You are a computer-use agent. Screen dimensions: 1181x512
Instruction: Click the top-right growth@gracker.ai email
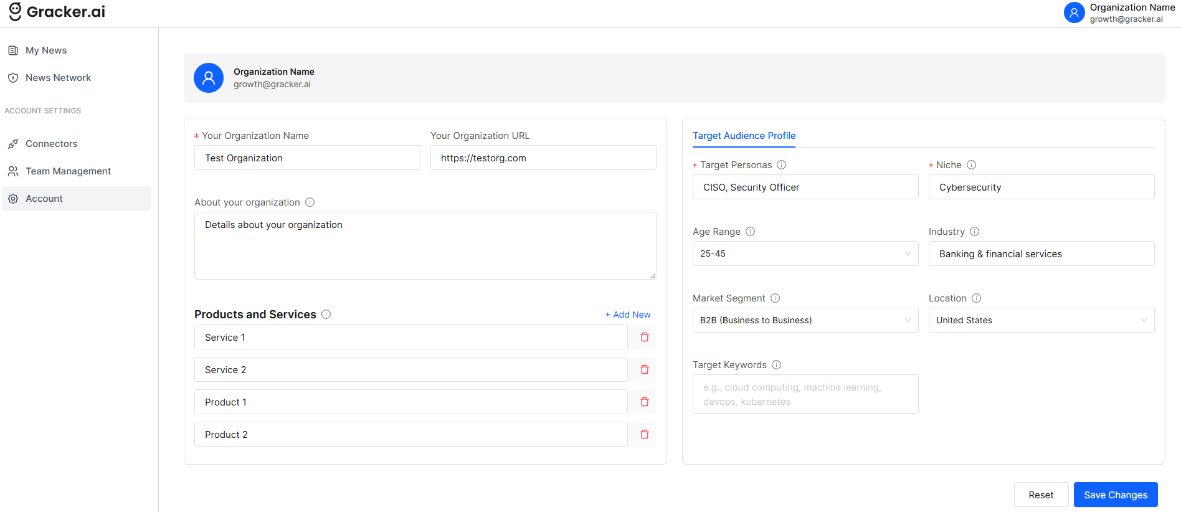[1126, 19]
